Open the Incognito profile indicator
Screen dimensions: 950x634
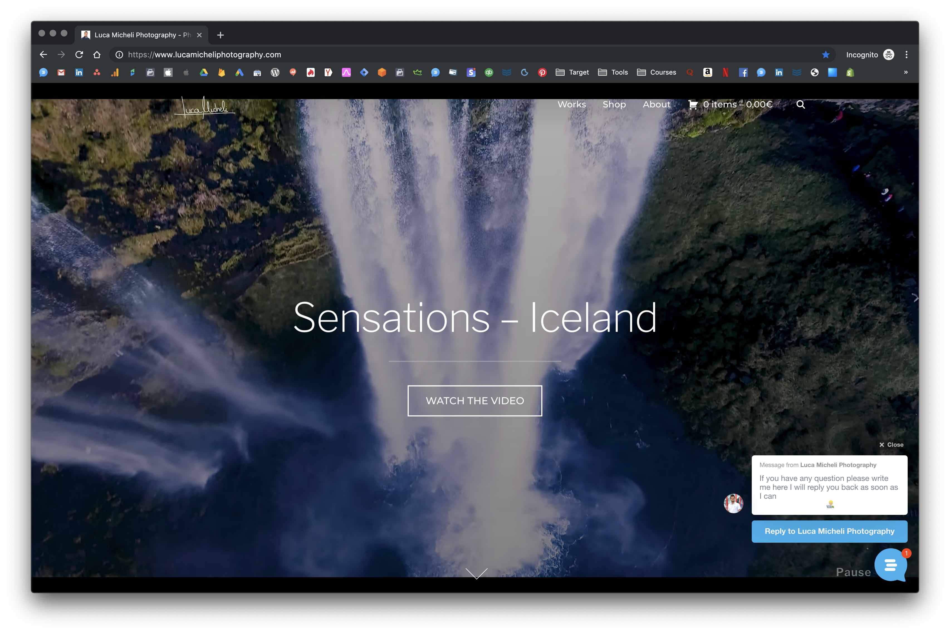870,55
